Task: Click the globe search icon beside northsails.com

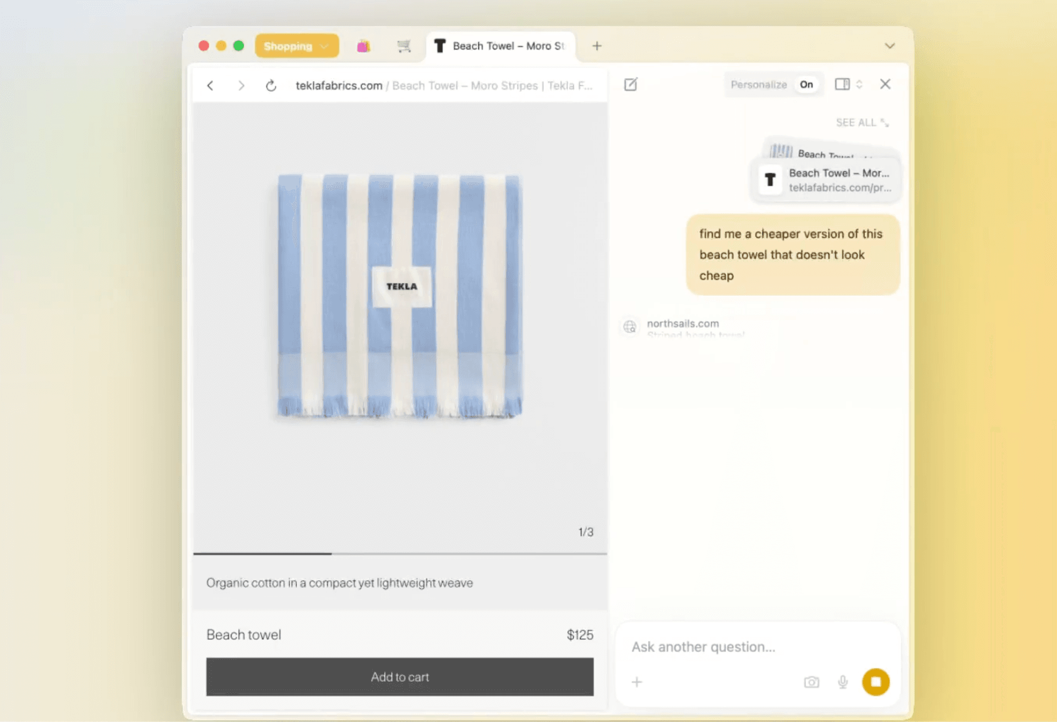Action: pyautogui.click(x=630, y=327)
